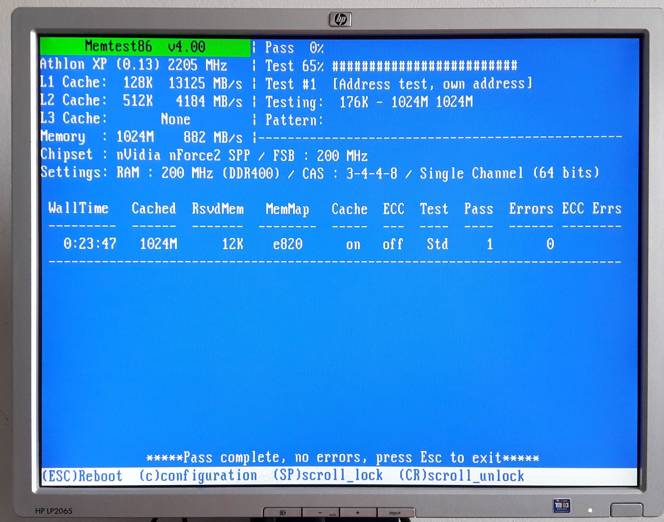Image resolution: width=664 pixels, height=522 pixels.
Task: Click the Pass count 1 value
Action: pos(490,244)
